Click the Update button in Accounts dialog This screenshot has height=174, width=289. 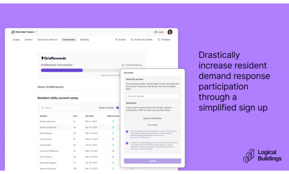coord(152,161)
